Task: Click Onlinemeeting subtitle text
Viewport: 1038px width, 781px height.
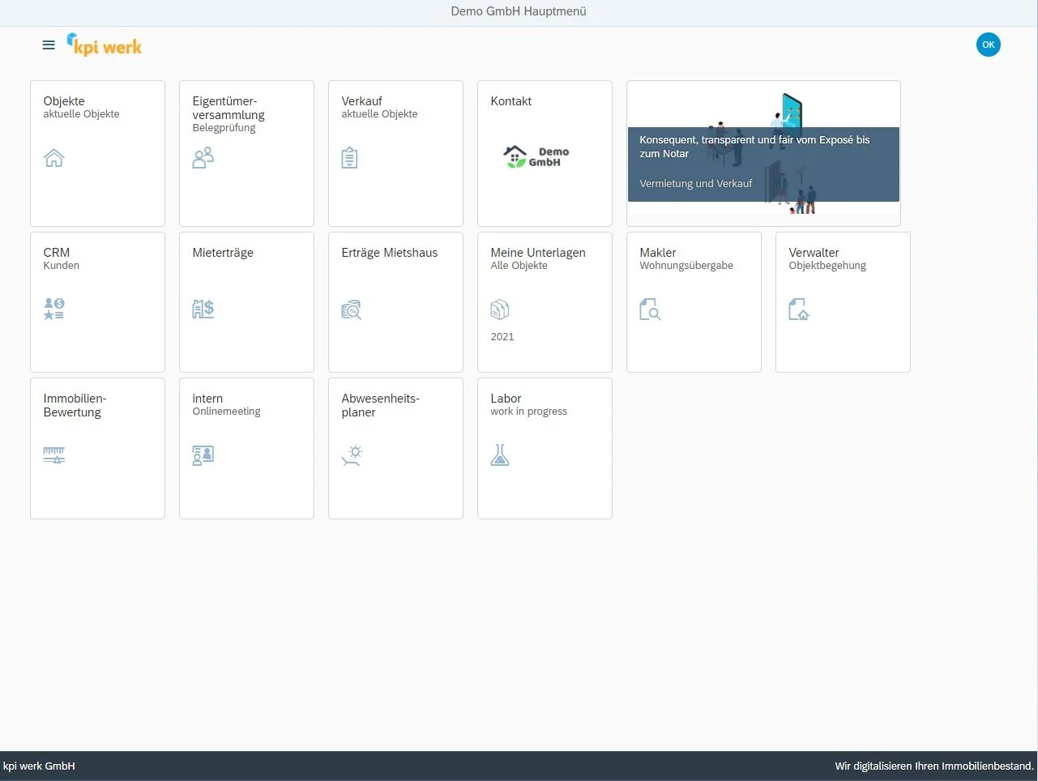Action: pos(227,412)
